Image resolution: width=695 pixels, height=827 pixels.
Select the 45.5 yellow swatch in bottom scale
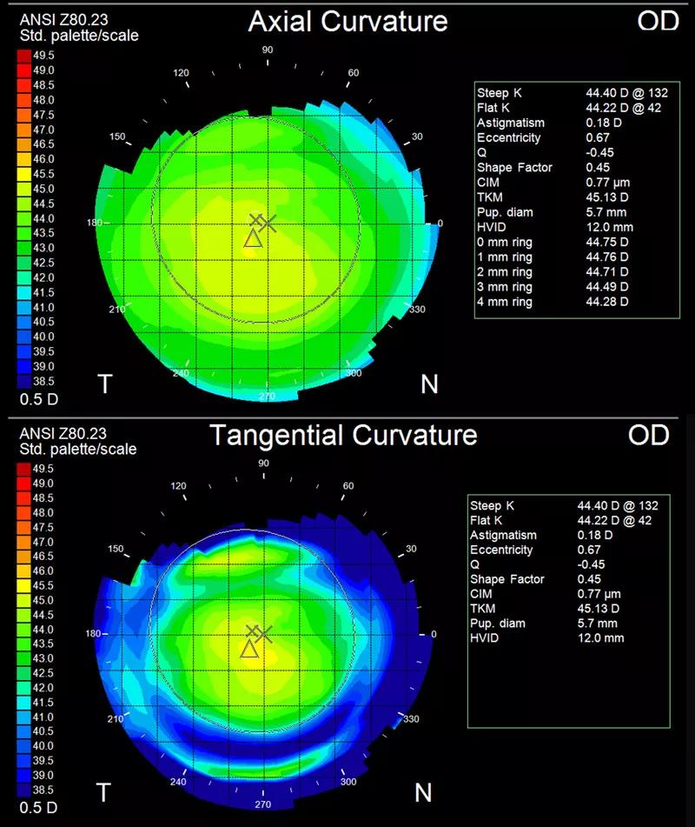click(24, 585)
